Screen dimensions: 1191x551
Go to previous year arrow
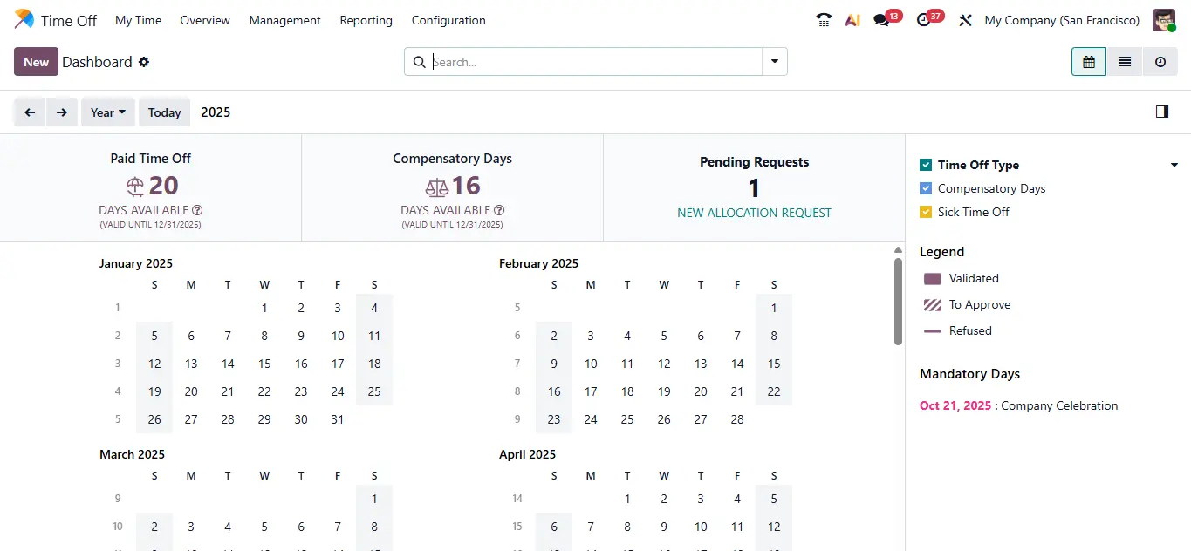point(30,112)
